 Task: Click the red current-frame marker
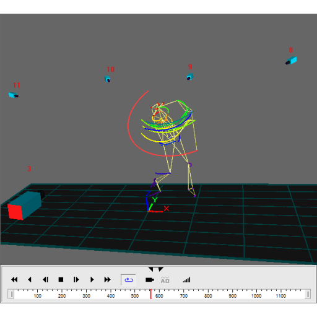[x=151, y=294]
